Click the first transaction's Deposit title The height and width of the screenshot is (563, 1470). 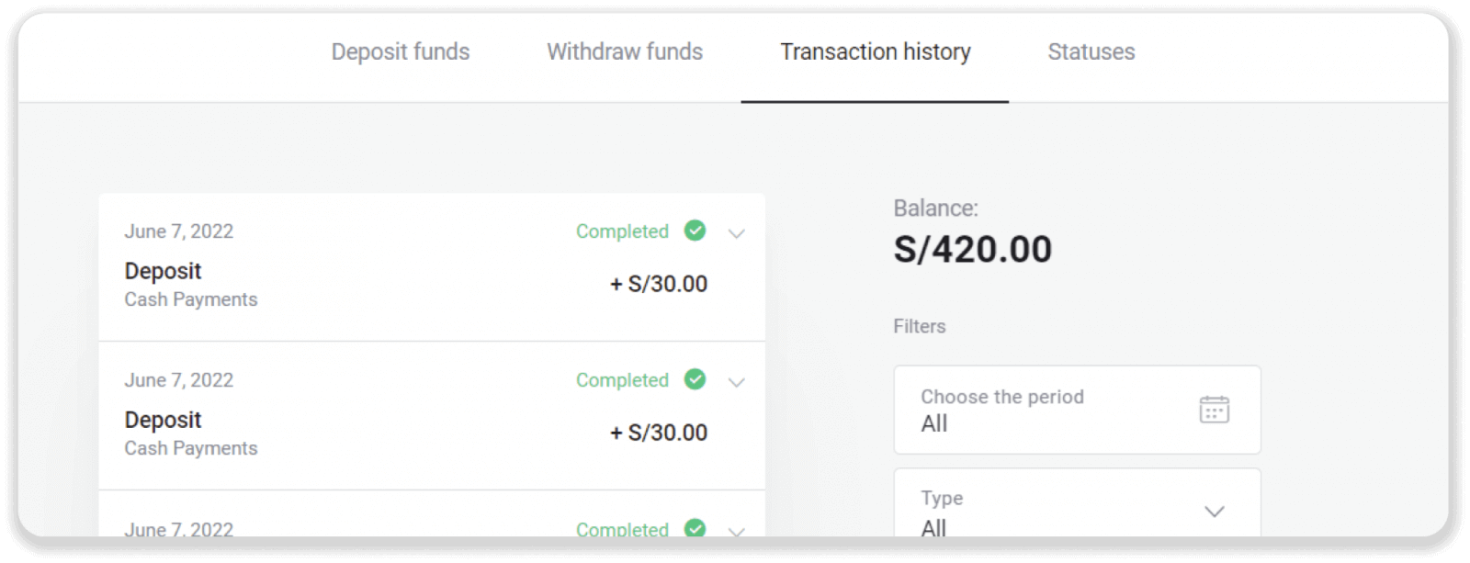click(163, 271)
